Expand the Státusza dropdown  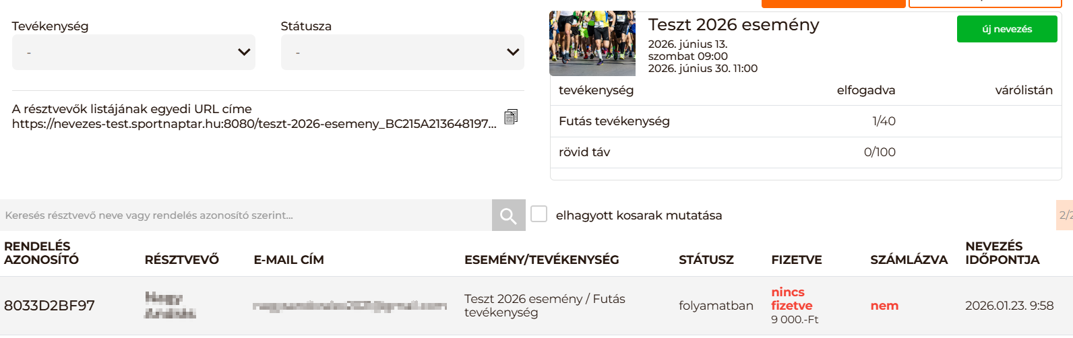(x=402, y=53)
